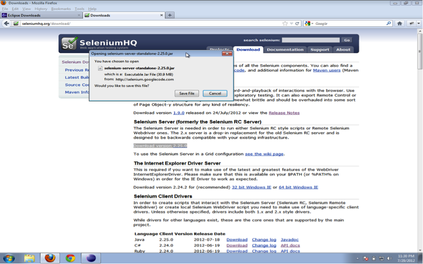This screenshot has width=423, height=264.
Task: Open Maven Information sidebar link
Action: coord(77,92)
